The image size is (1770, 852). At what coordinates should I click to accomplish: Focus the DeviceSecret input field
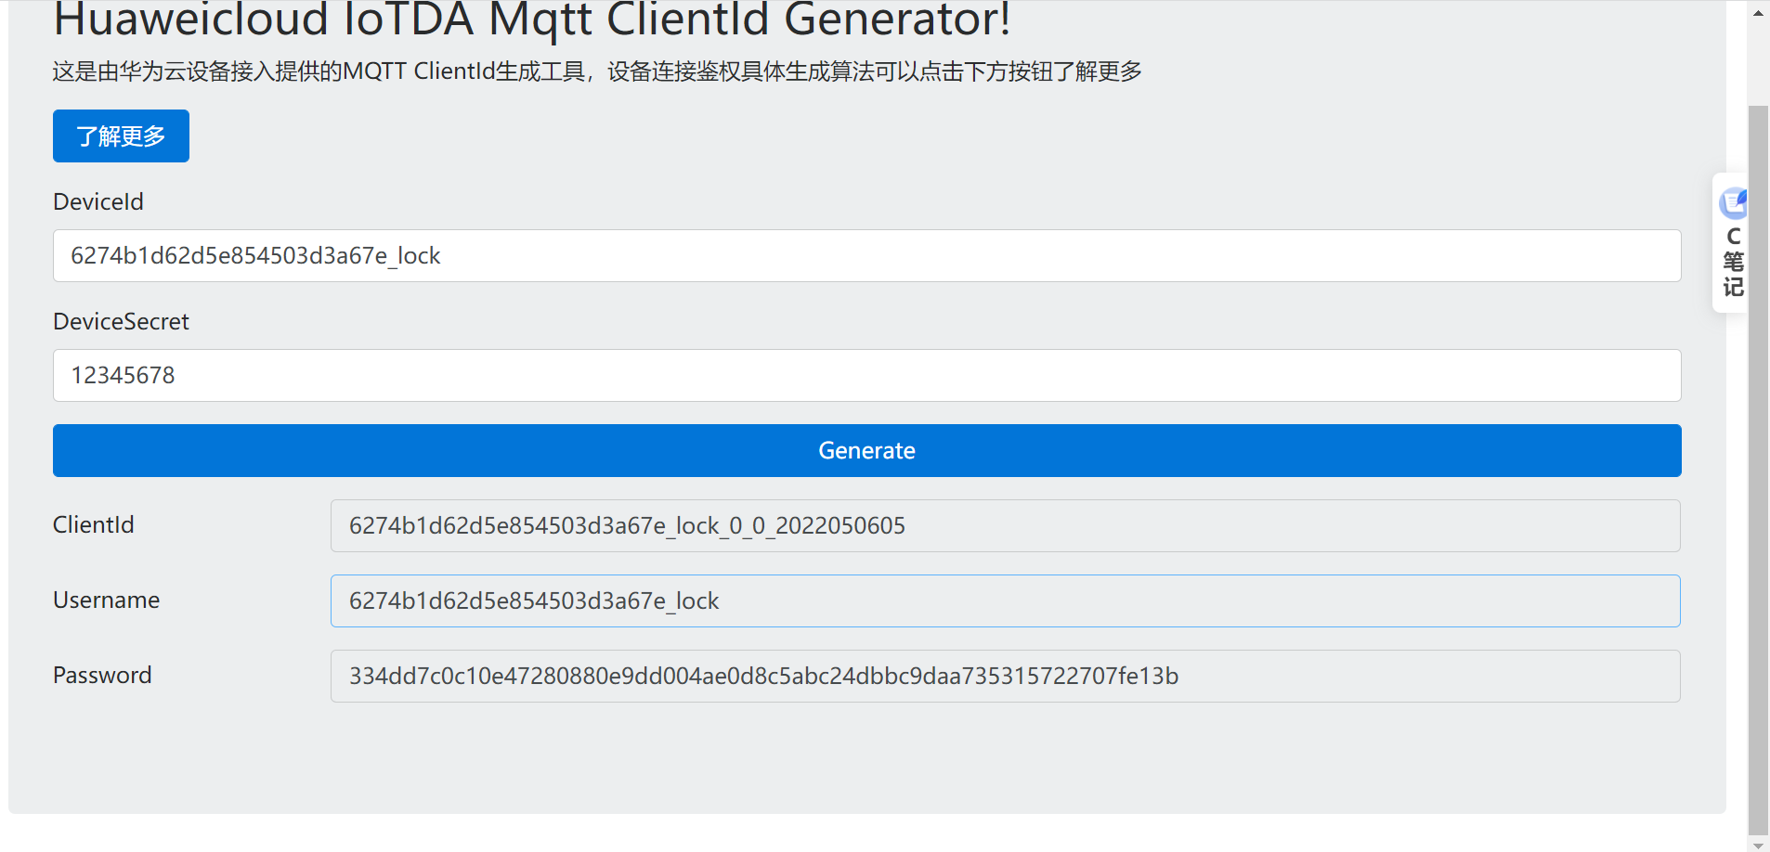(x=866, y=376)
